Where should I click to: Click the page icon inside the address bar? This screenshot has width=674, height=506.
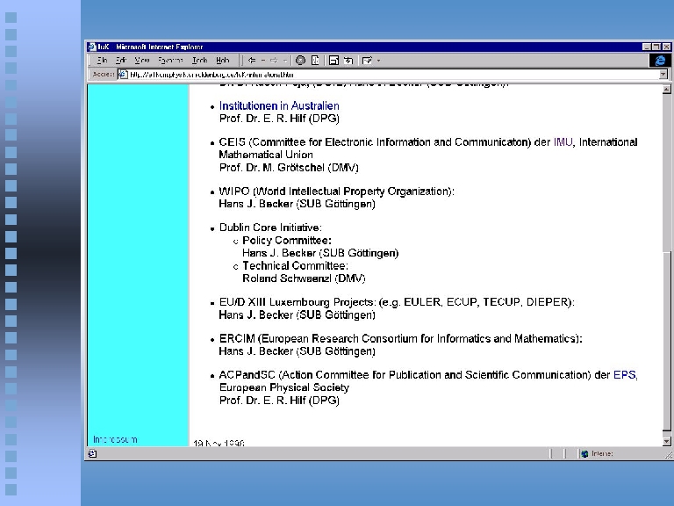(x=124, y=75)
